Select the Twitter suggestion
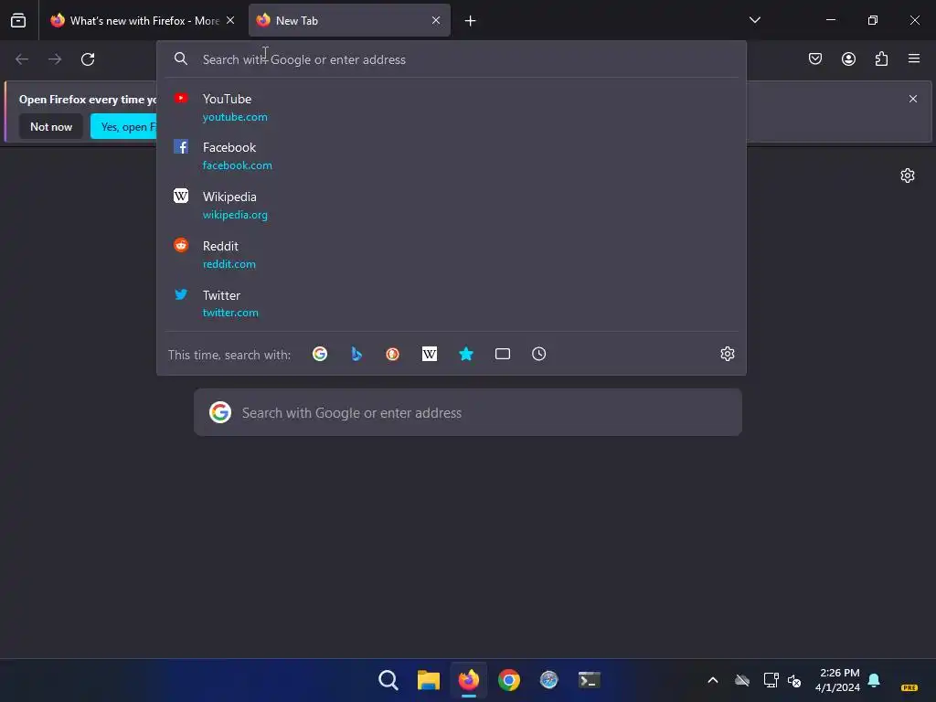This screenshot has height=702, width=936. 452,303
